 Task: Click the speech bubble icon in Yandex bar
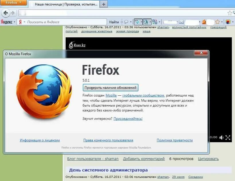click(x=126, y=22)
